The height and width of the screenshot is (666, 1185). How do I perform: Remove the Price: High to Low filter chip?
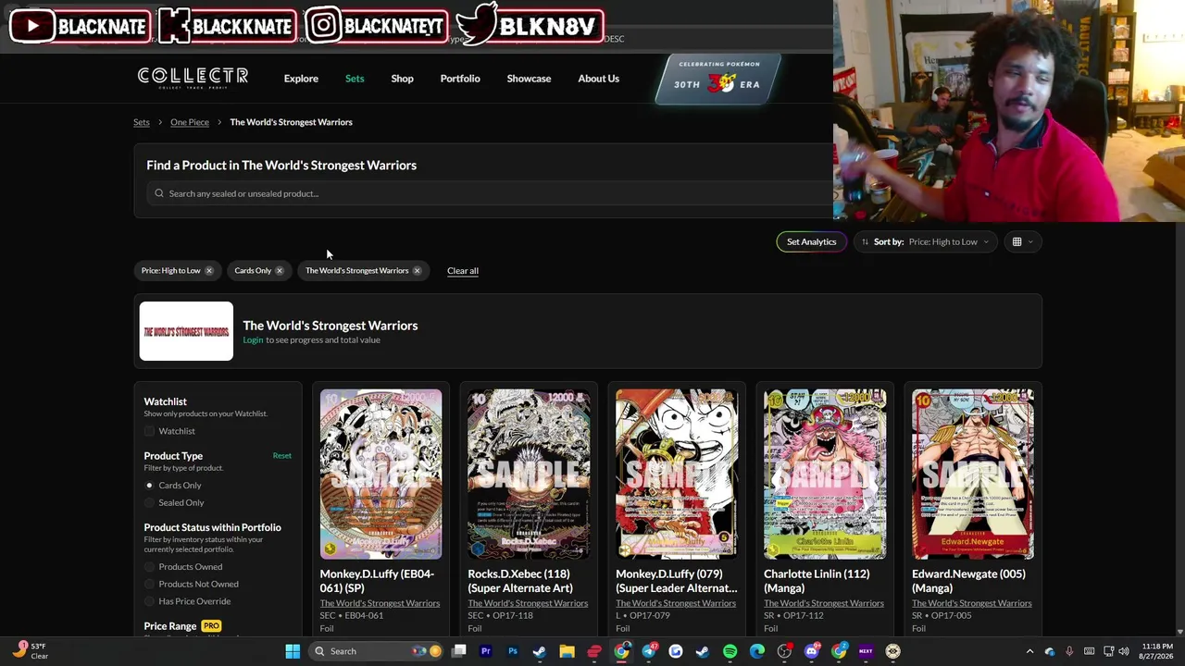click(x=209, y=270)
